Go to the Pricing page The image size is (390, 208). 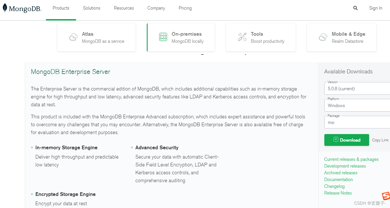[185, 8]
